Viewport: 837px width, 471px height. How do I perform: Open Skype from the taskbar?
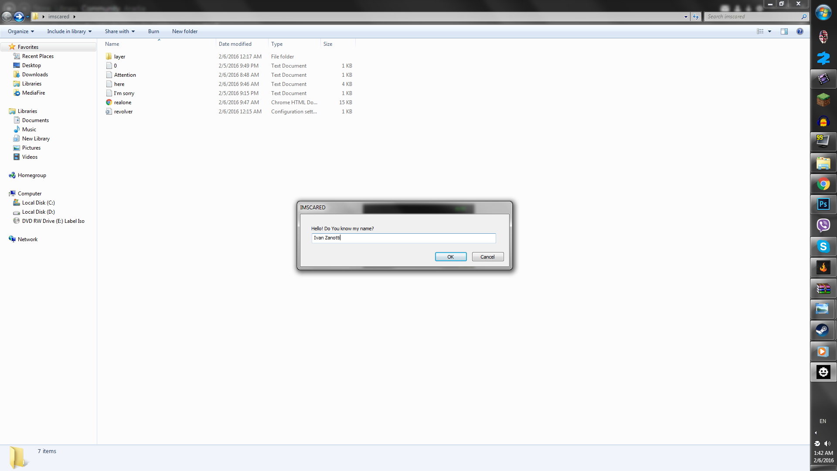(x=823, y=247)
